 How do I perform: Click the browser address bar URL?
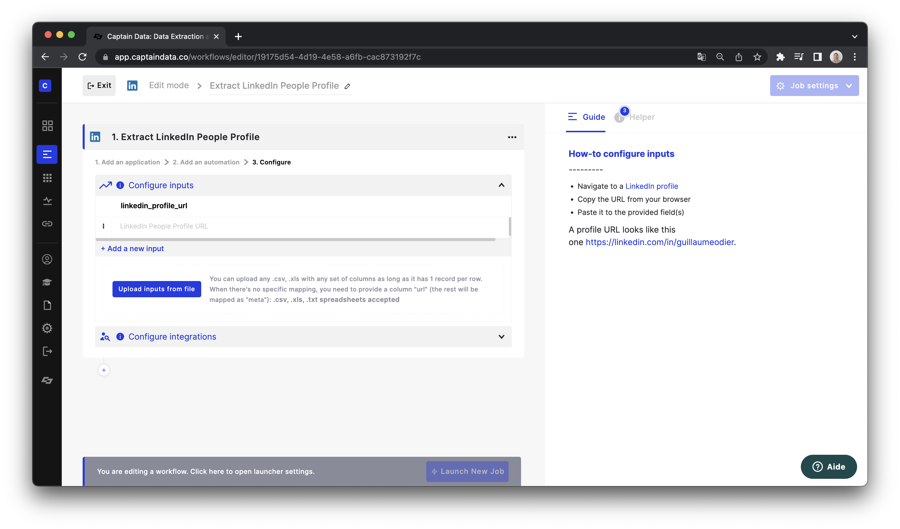pos(268,57)
